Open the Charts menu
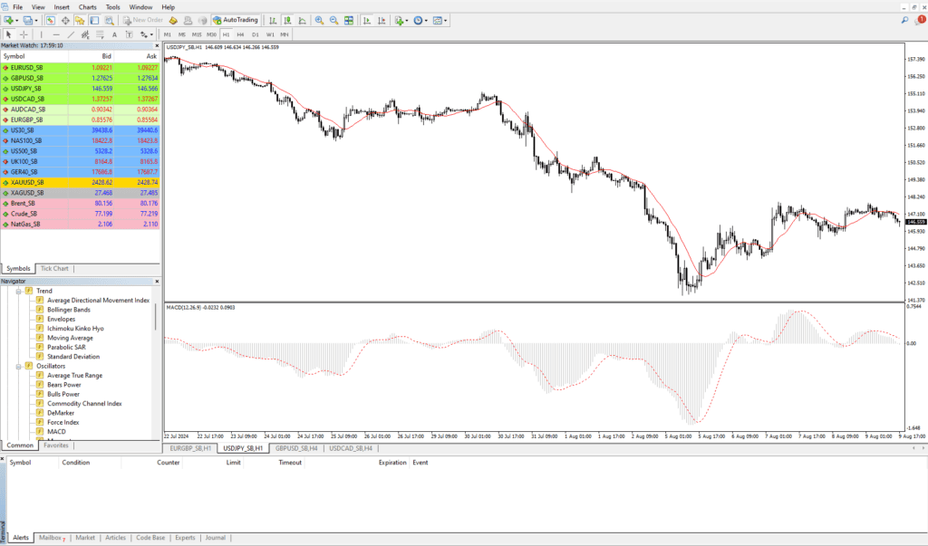Screen dimensions: 928x546 click(88, 6)
